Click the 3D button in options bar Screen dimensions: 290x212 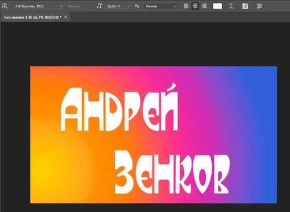[x=259, y=6]
